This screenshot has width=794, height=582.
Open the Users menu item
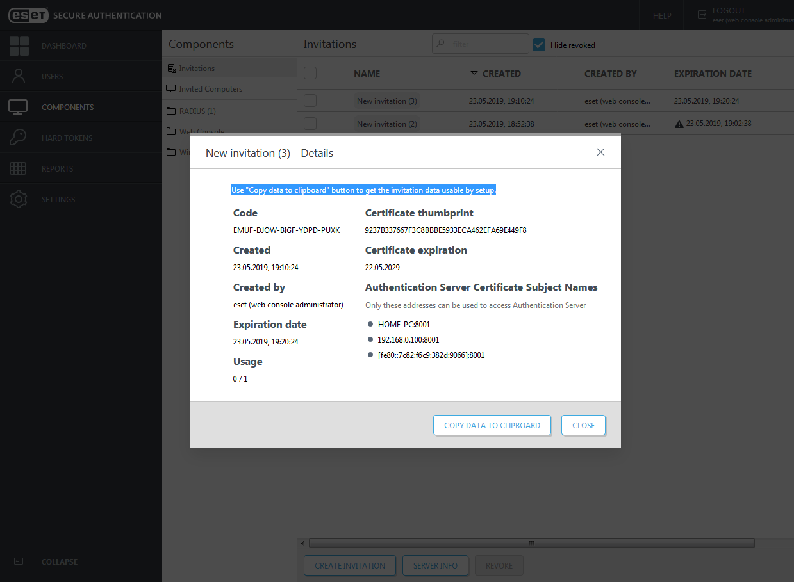(x=53, y=77)
